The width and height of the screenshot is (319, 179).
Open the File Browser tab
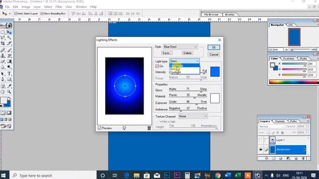[211, 14]
